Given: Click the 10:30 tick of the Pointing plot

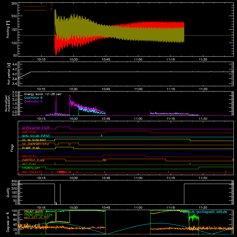Looking at the screenshot, I should pos(73,60).
